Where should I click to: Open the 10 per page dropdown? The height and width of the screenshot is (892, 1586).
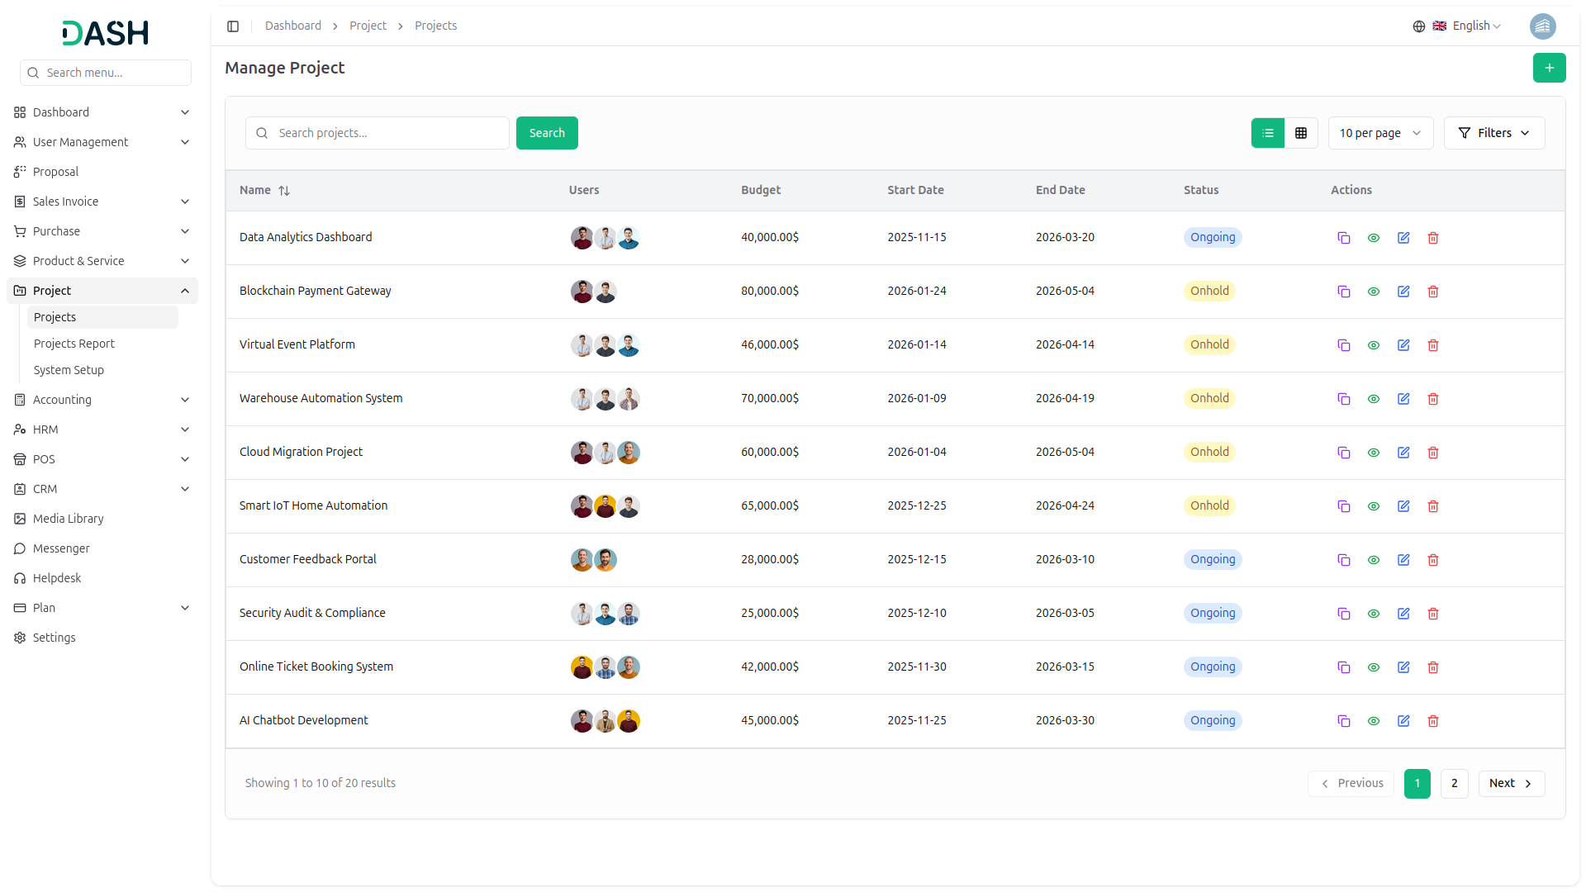(x=1379, y=133)
